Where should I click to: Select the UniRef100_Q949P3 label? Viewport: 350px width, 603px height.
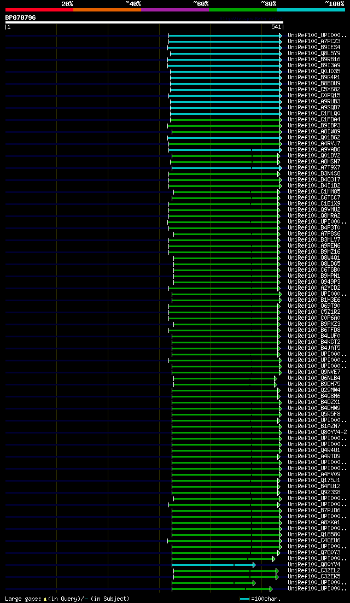(x=314, y=282)
